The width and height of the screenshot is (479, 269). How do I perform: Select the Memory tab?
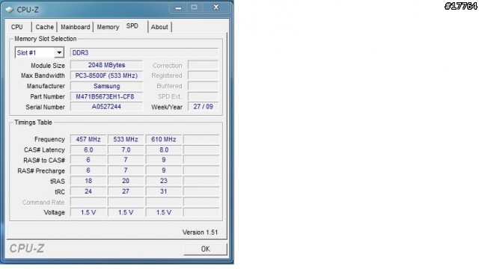108,27
